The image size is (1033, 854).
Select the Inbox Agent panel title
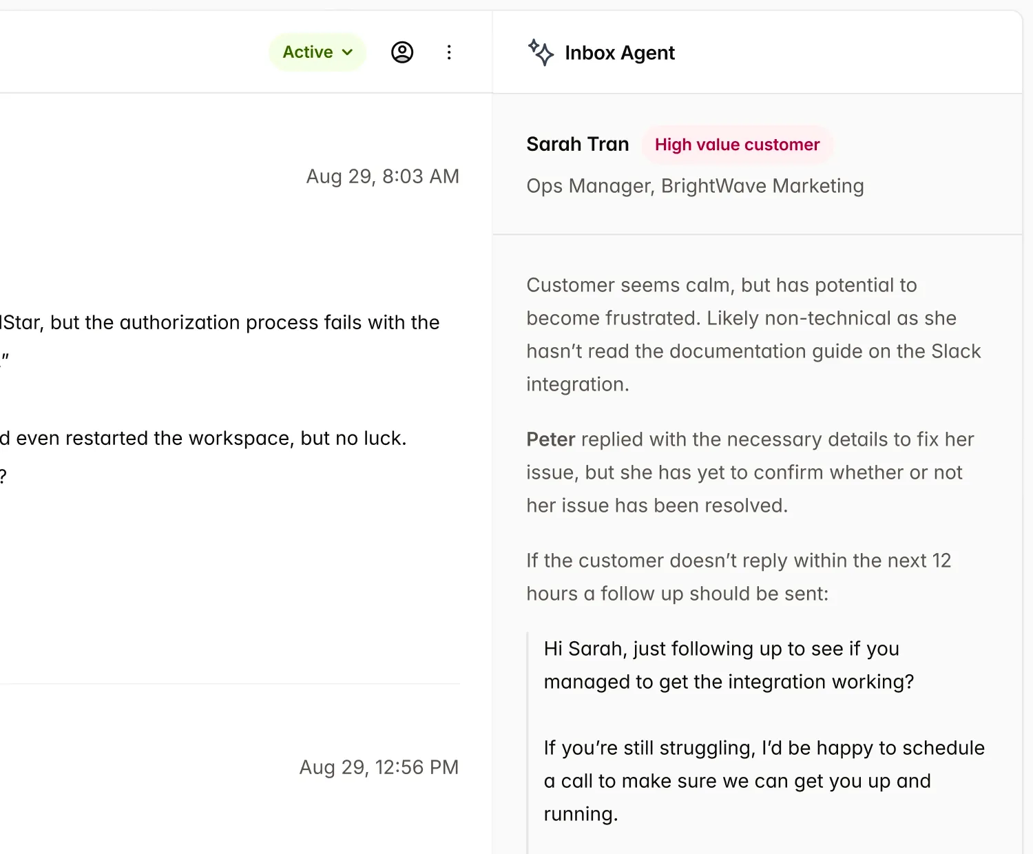(x=619, y=53)
